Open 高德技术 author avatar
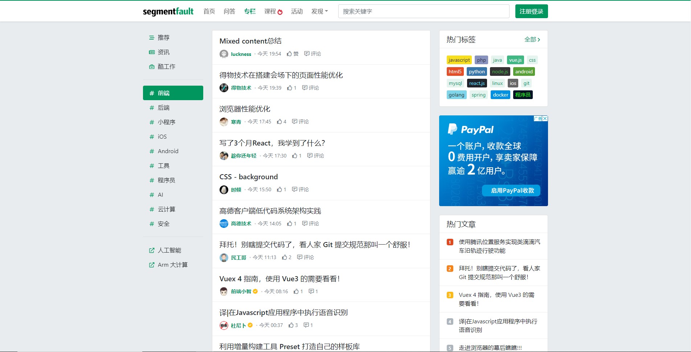Image resolution: width=691 pixels, height=352 pixels. click(224, 224)
